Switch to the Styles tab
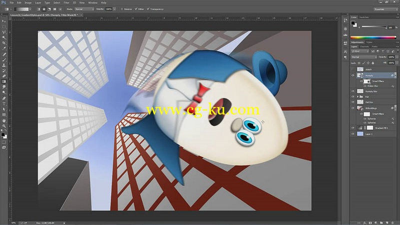This screenshot has height=225, width=400. (x=369, y=42)
